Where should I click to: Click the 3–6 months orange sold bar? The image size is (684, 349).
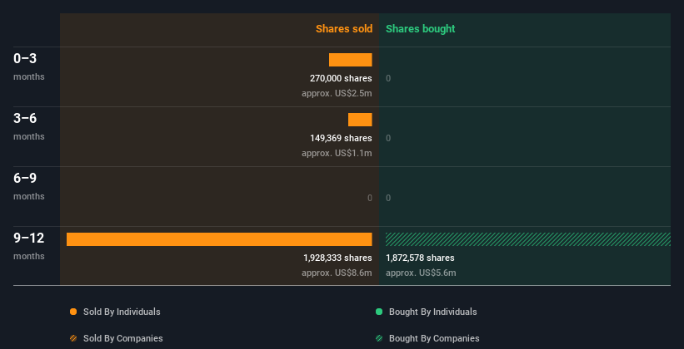[x=360, y=120]
